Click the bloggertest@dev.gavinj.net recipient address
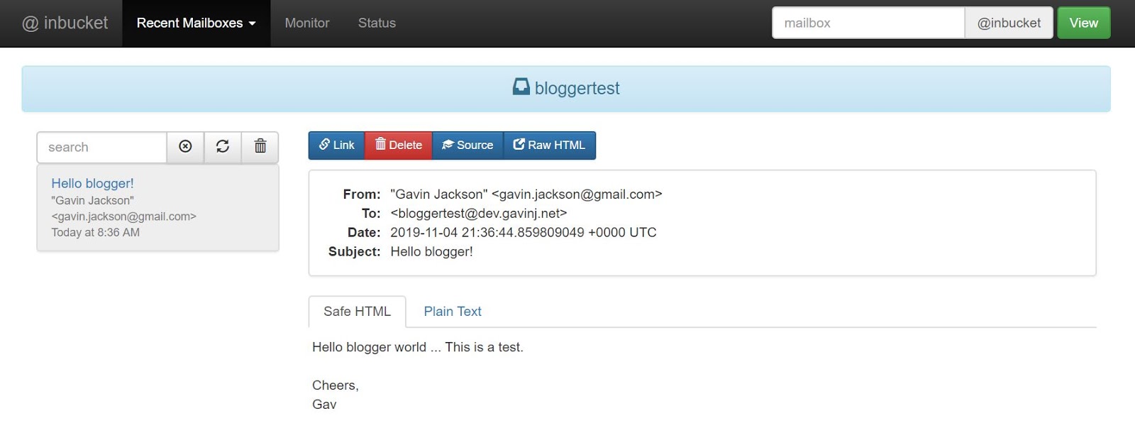The width and height of the screenshot is (1135, 428). [479, 213]
